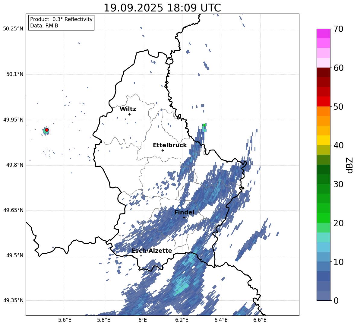Pick the dark maroon colorbar segment below 60
Image resolution: width=357 pixels, height=326 pixels.
click(323, 72)
